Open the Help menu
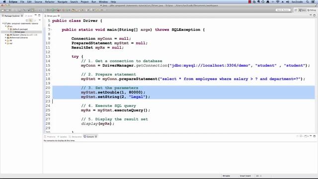Screen dimensions: 318x179 click(113, 2)
